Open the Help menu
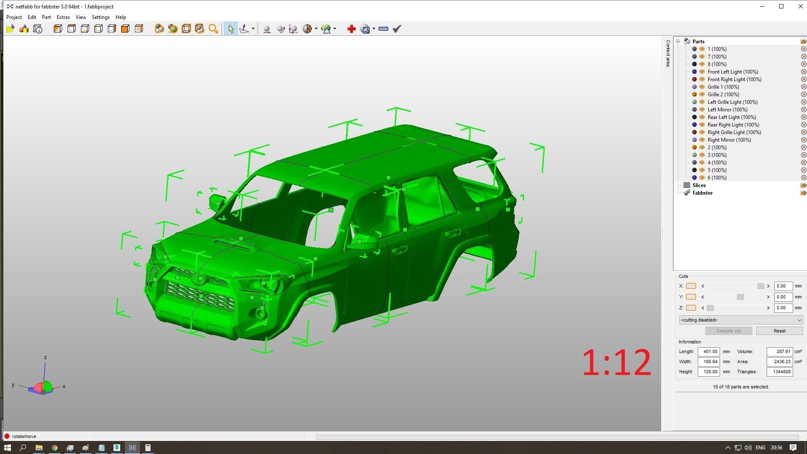The image size is (807, 454). click(x=121, y=17)
